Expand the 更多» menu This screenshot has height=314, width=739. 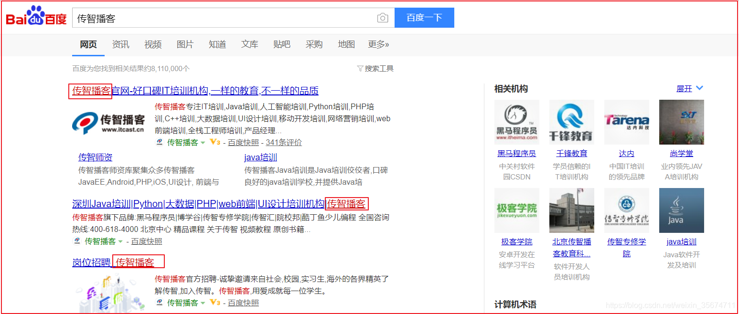(378, 44)
